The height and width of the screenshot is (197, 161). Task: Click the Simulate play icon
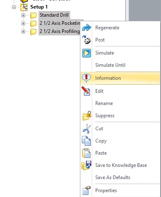tap(86, 53)
